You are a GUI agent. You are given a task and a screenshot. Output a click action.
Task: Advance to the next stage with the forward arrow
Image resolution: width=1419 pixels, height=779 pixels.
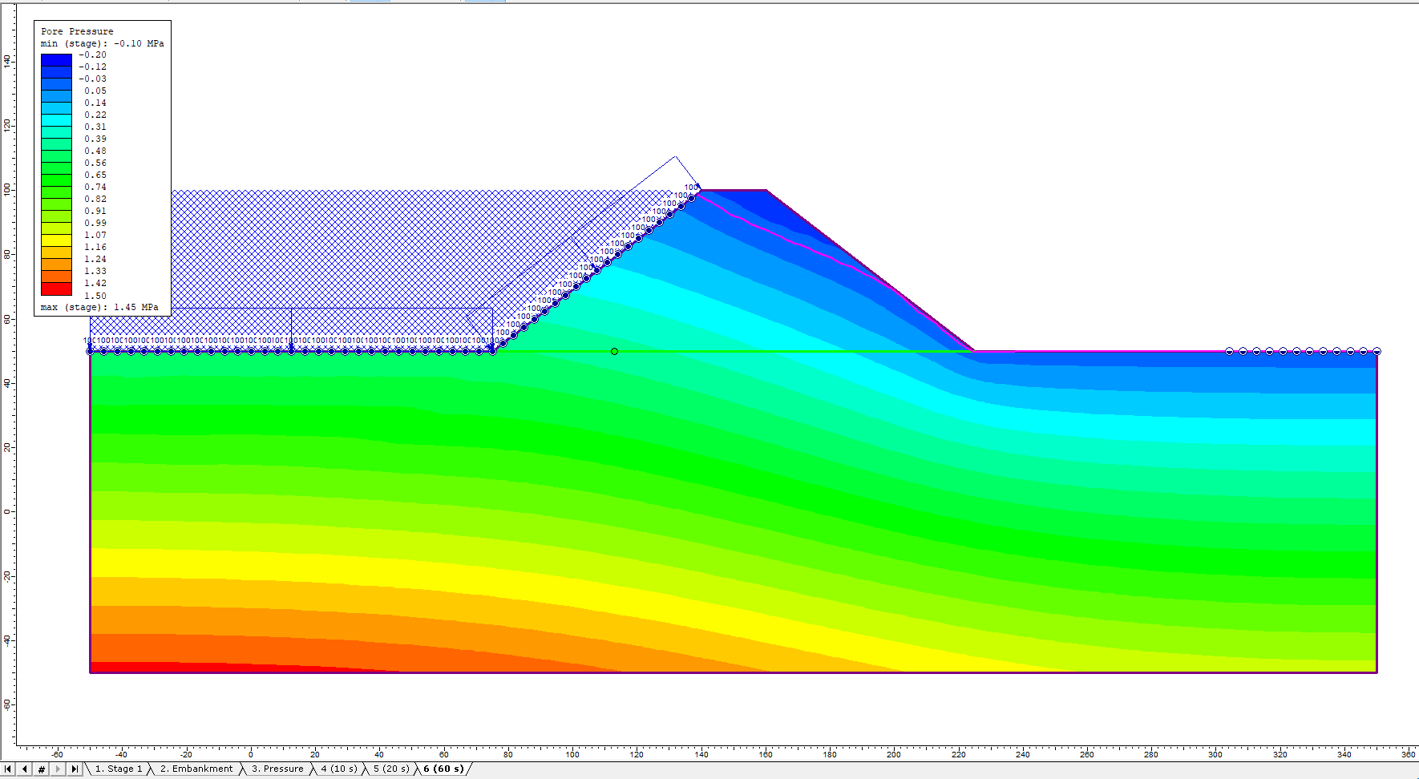point(58,769)
